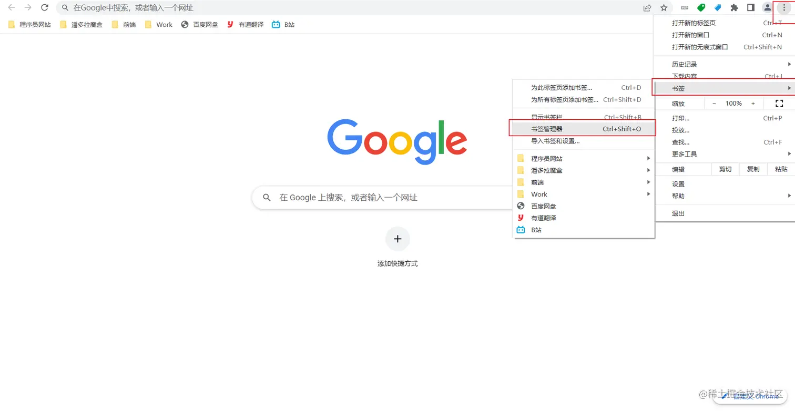Choose 退出 from Chrome menu

(x=725, y=213)
